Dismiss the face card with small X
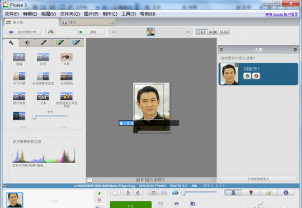The height and width of the screenshot is (208, 302). click(x=237, y=65)
